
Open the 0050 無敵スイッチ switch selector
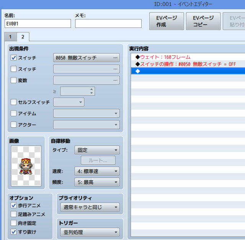(x=87, y=58)
